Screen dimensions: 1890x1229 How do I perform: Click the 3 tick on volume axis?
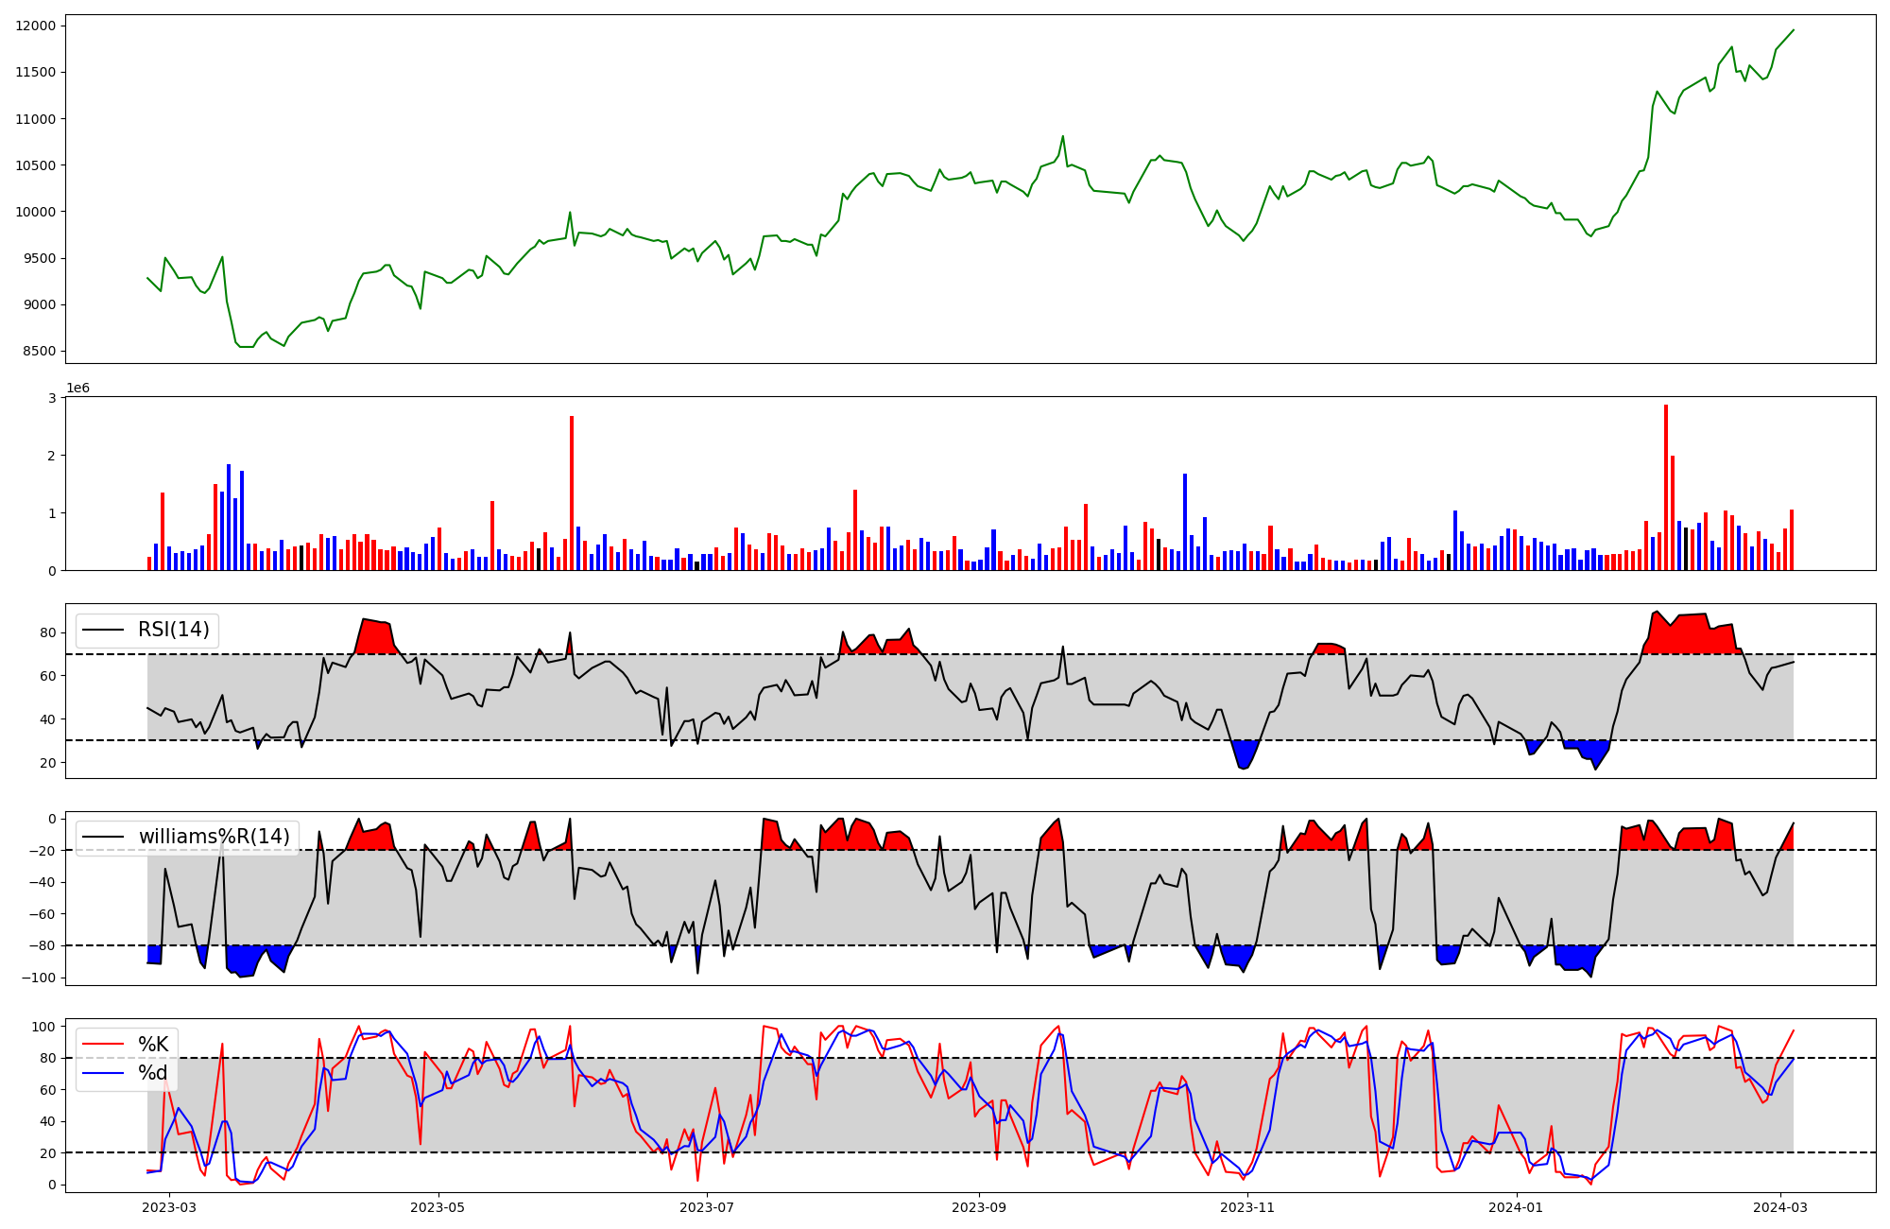point(53,398)
